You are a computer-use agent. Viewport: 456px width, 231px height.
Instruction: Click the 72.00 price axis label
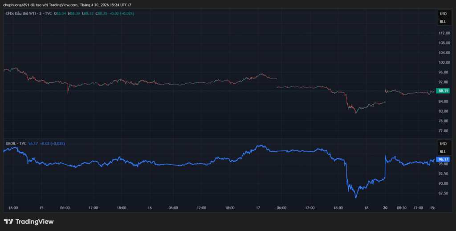443,131
